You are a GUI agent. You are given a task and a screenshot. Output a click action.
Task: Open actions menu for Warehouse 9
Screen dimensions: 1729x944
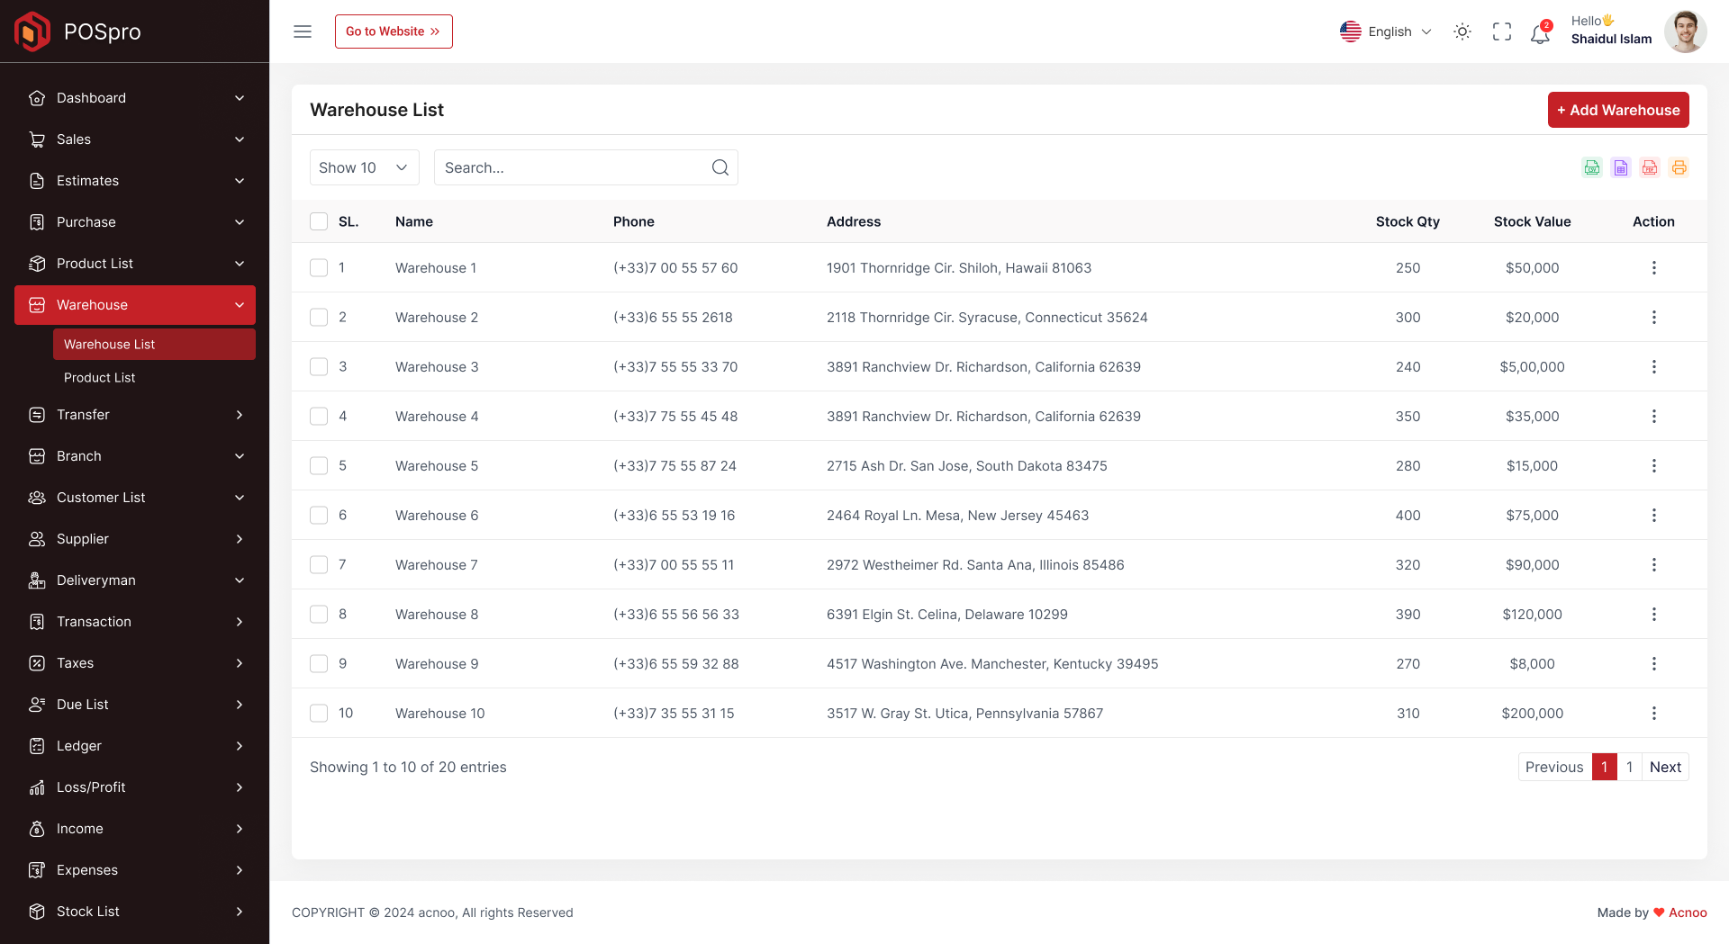pos(1654,664)
